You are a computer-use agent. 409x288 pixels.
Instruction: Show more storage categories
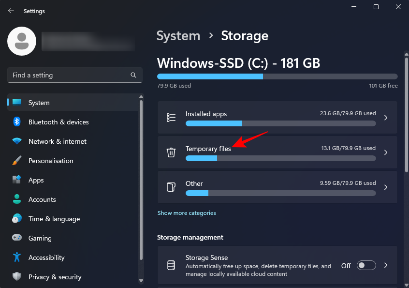point(187,212)
